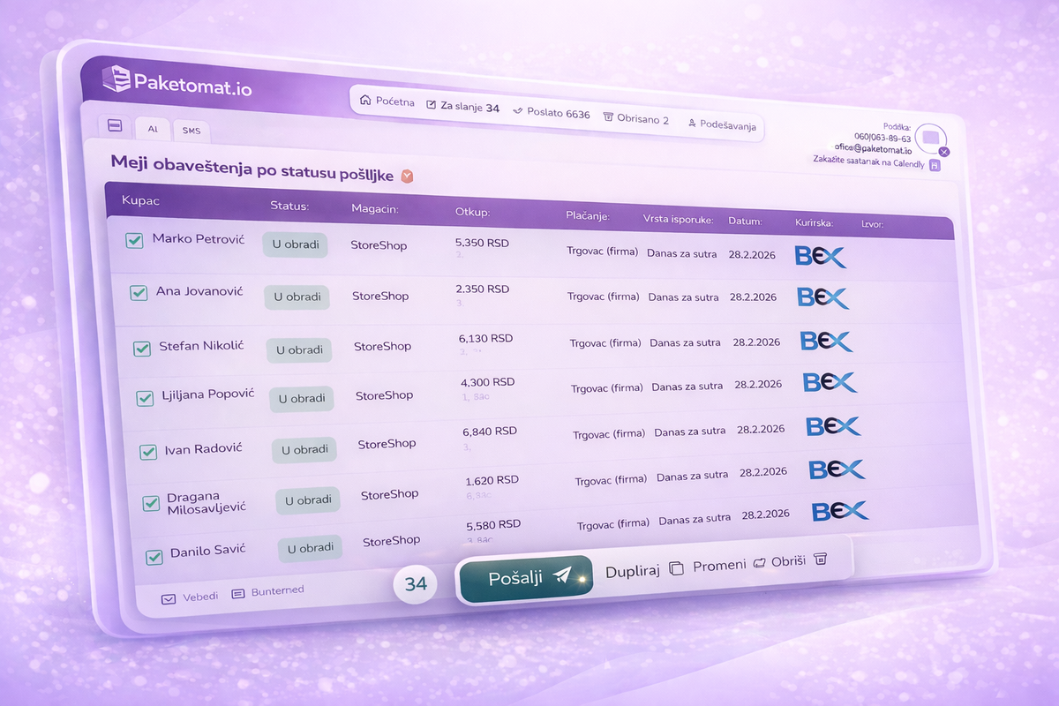Select the card icon tab left of AI

tap(115, 126)
